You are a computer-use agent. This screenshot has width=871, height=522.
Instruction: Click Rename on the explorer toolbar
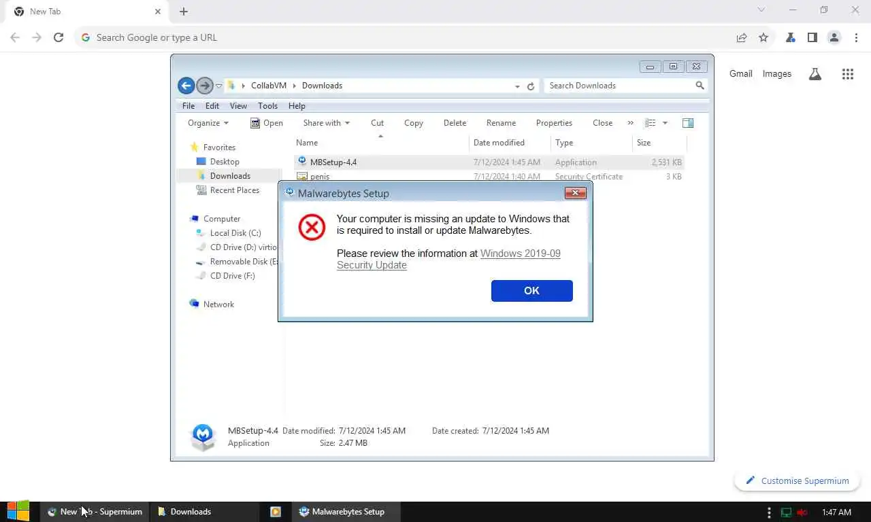click(x=501, y=123)
